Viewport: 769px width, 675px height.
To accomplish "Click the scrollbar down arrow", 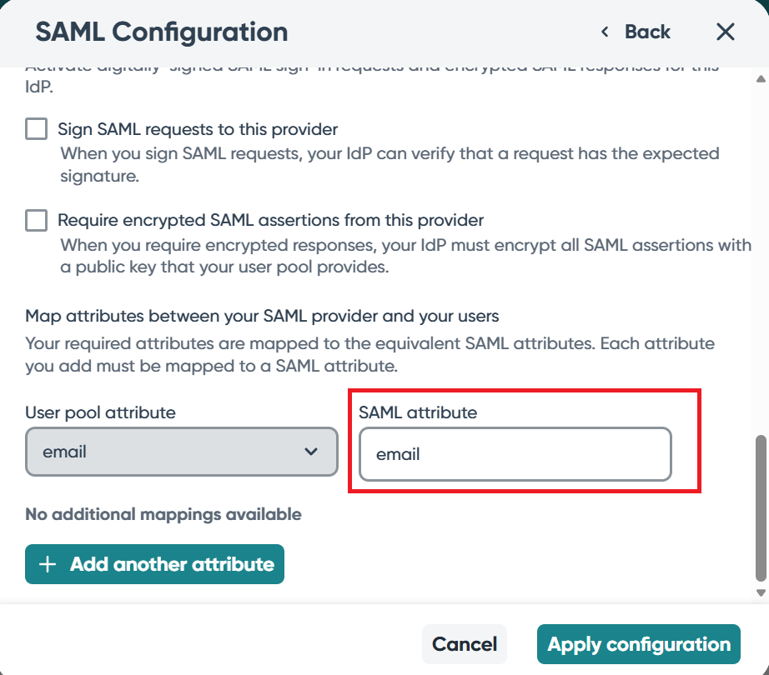I will 760,592.
